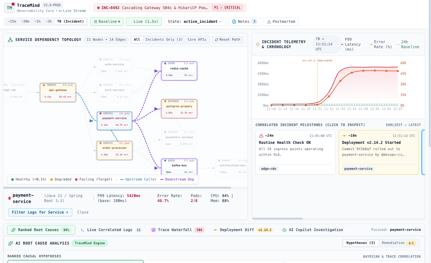Select the redis-cache node
This screenshot has height=263, width=431.
(179, 71)
